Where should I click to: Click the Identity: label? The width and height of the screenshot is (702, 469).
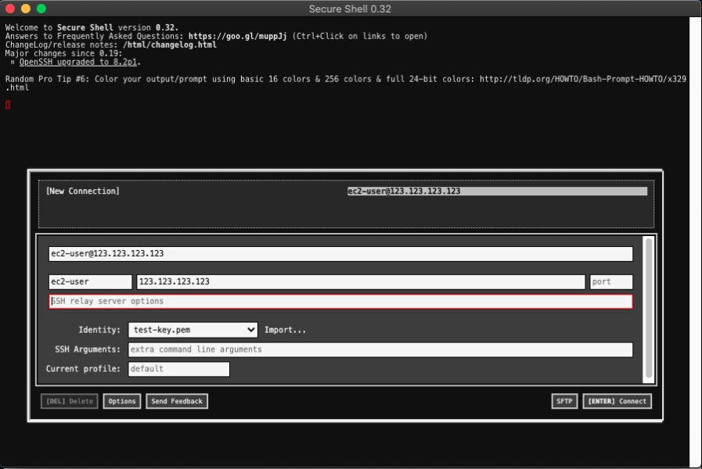99,330
